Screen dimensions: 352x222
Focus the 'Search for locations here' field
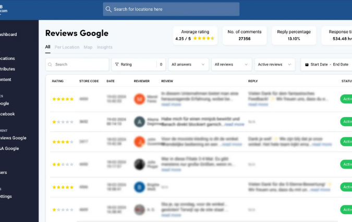pos(171,9)
